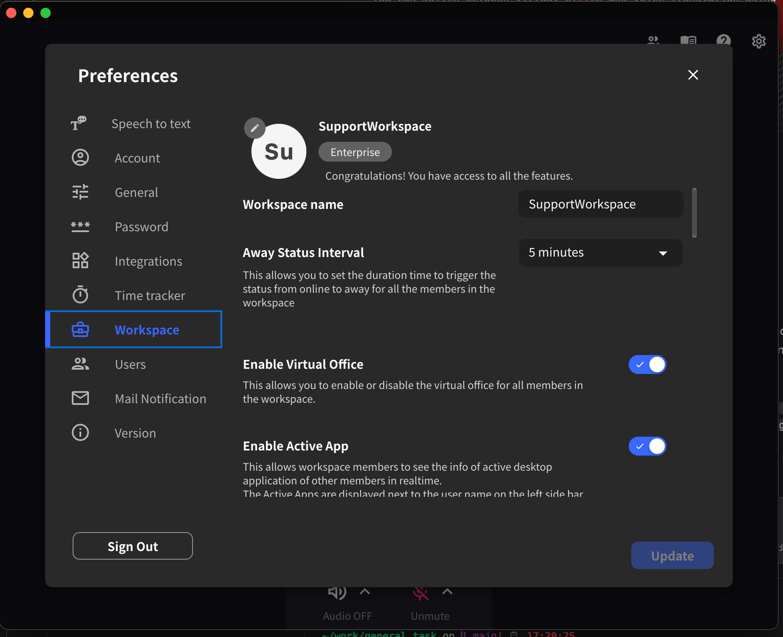Click the Password section key icon

point(80,227)
